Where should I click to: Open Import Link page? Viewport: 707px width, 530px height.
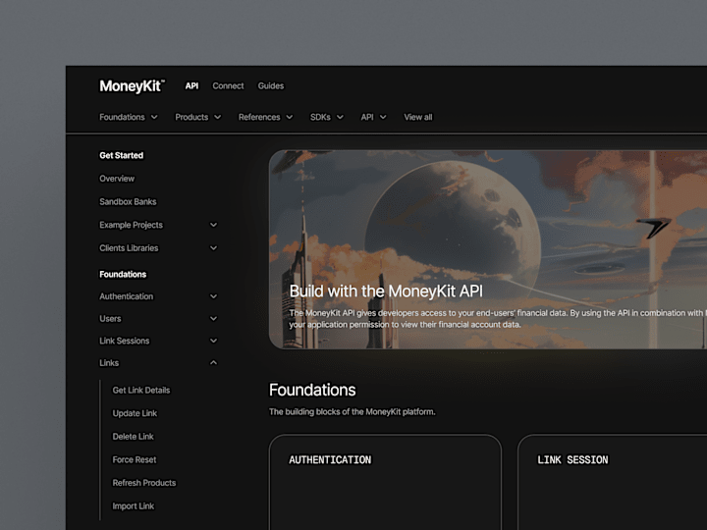134,505
